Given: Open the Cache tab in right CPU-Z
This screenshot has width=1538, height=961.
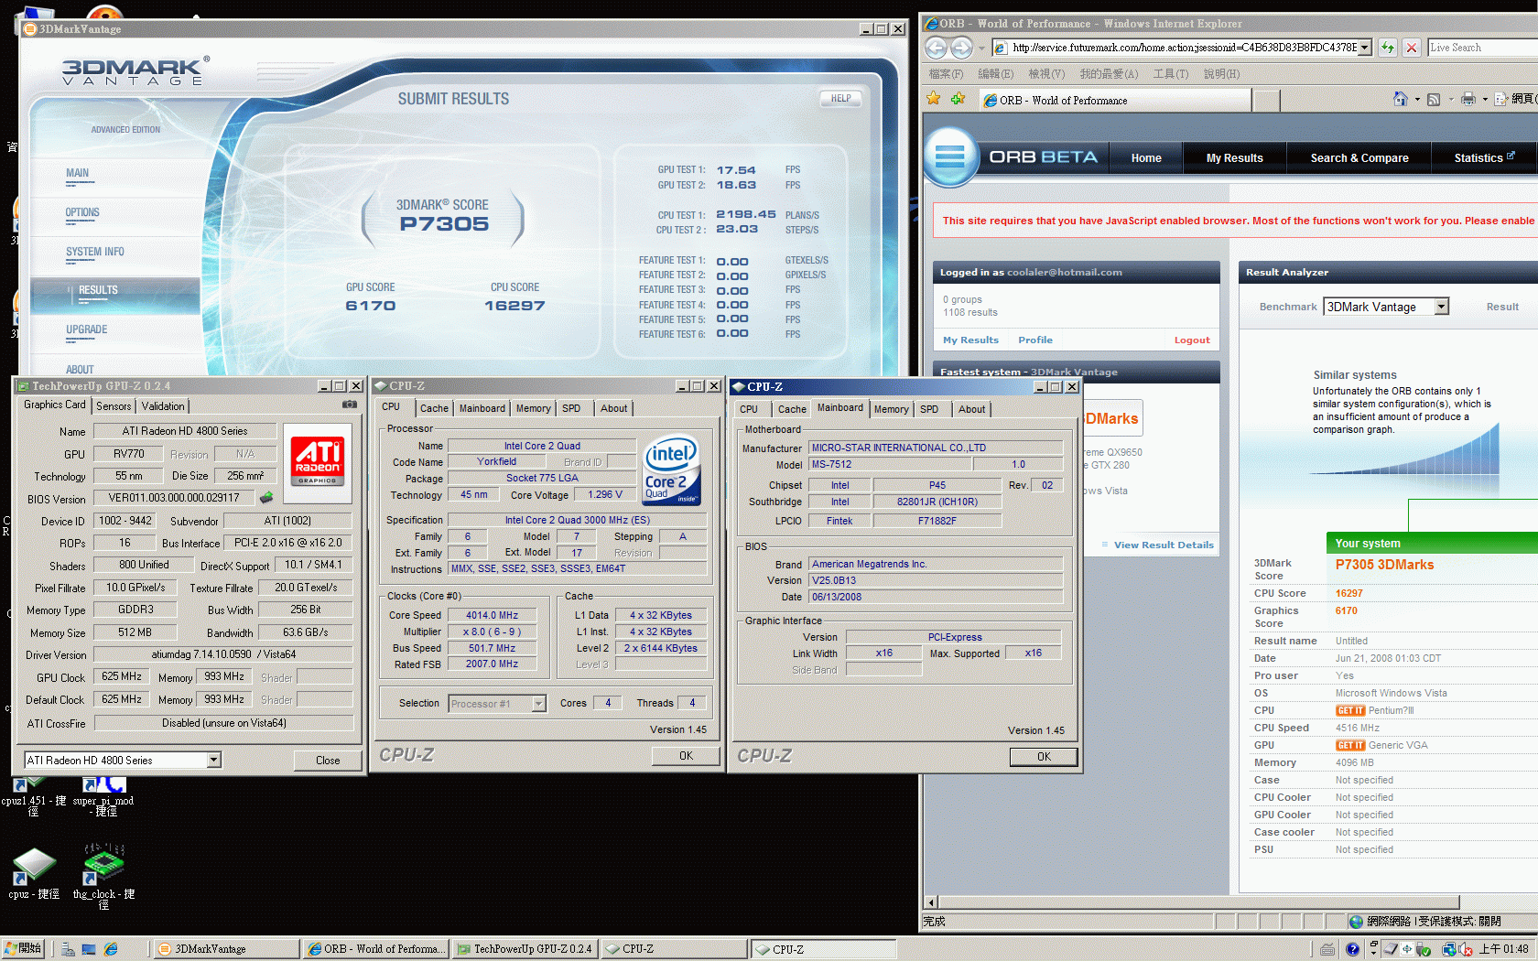Looking at the screenshot, I should (x=792, y=410).
